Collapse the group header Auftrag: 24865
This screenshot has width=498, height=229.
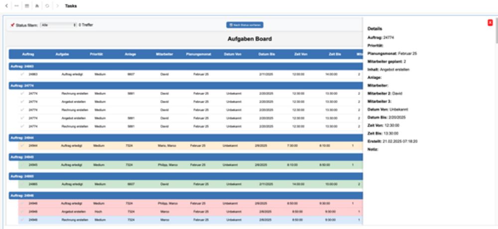point(186,176)
